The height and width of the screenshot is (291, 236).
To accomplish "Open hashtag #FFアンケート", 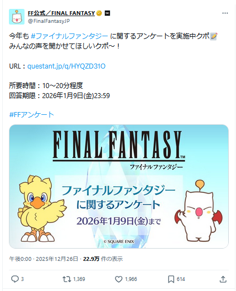I will 32,115.
